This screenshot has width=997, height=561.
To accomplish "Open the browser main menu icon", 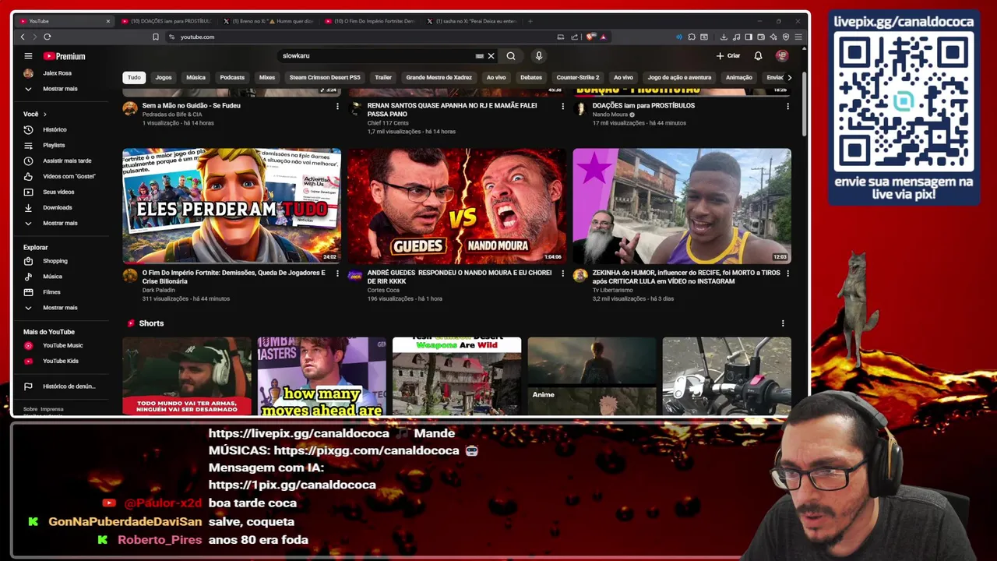I will 798,37.
